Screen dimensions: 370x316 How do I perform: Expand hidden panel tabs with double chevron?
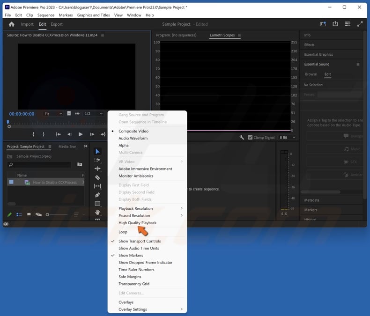[x=86, y=146]
